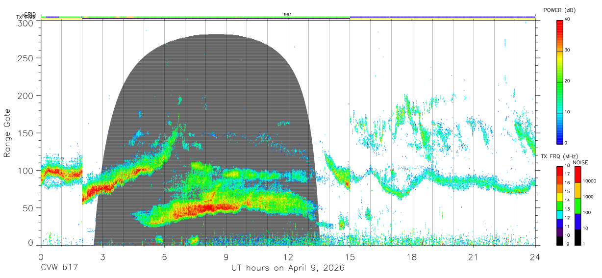Select the 18 MHz frequency legend label
This screenshot has height=278, width=602.
click(x=567, y=166)
